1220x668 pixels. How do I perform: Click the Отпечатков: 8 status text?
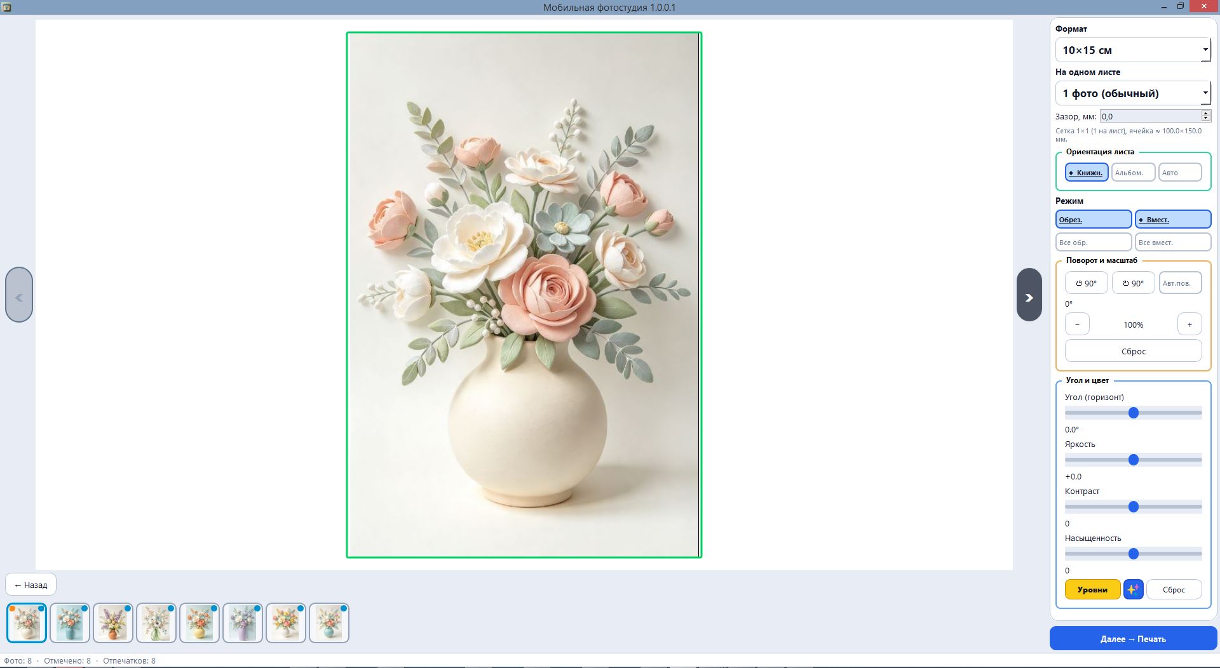pos(129,660)
